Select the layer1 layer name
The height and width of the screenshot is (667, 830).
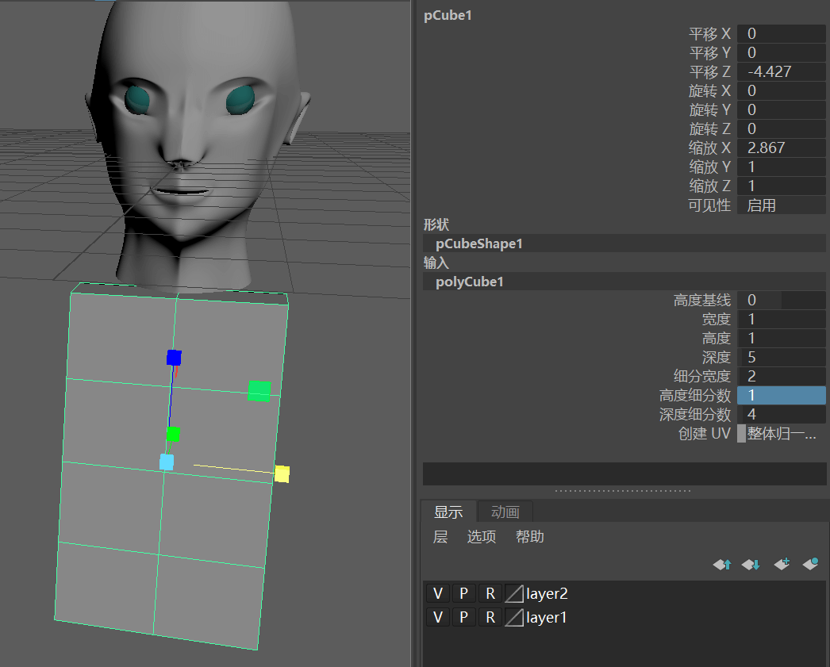click(x=546, y=617)
